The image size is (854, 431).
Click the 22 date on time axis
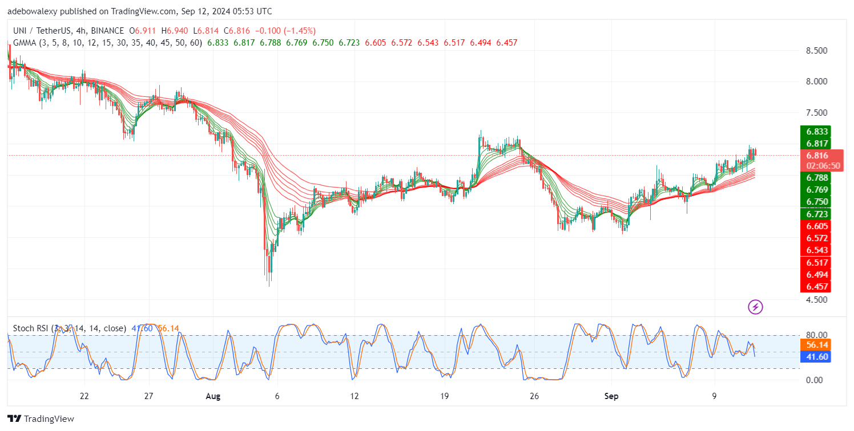(84, 396)
